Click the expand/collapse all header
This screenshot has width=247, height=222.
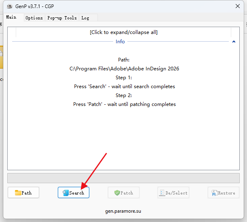pyautogui.click(x=124, y=32)
